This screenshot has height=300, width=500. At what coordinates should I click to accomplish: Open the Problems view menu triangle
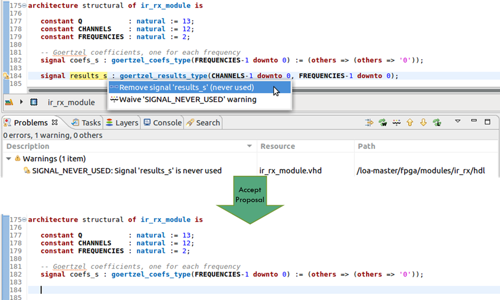click(457, 121)
